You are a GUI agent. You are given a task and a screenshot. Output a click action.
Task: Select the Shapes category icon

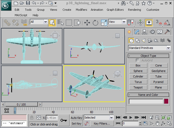pyautogui.click(x=137, y=41)
